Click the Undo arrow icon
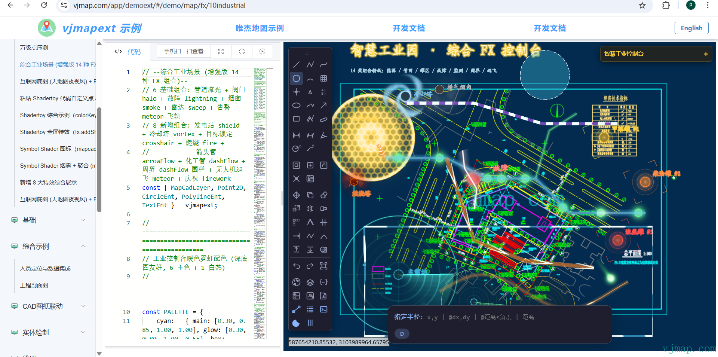Image resolution: width=718 pixels, height=357 pixels. [x=296, y=266]
